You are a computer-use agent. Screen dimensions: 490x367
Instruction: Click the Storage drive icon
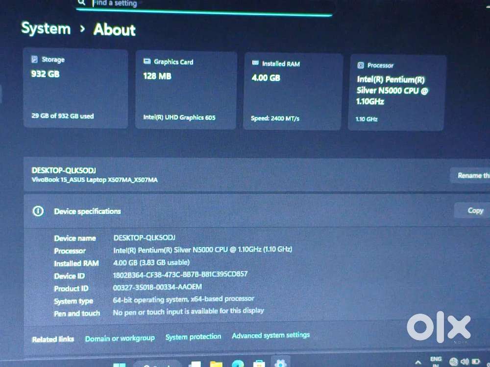tap(34, 59)
